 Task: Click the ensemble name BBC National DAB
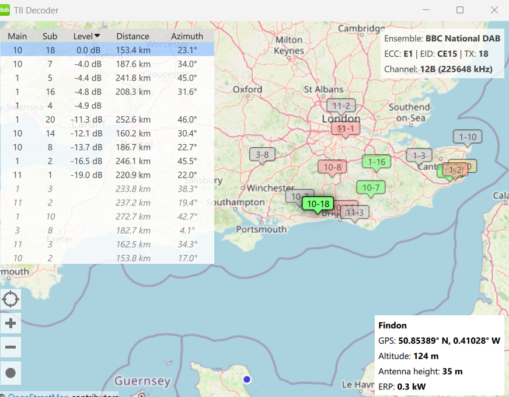(463, 39)
